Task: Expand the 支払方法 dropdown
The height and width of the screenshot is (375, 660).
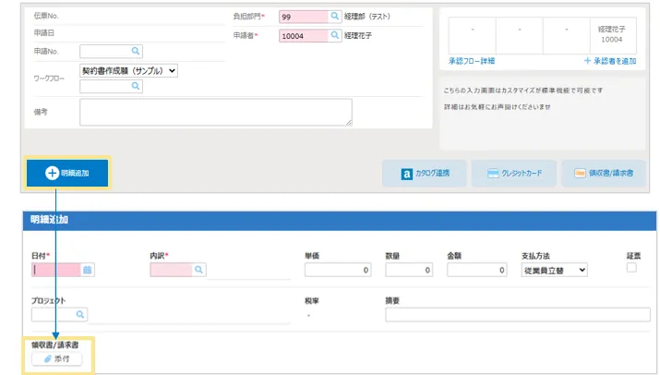Action: [x=555, y=270]
